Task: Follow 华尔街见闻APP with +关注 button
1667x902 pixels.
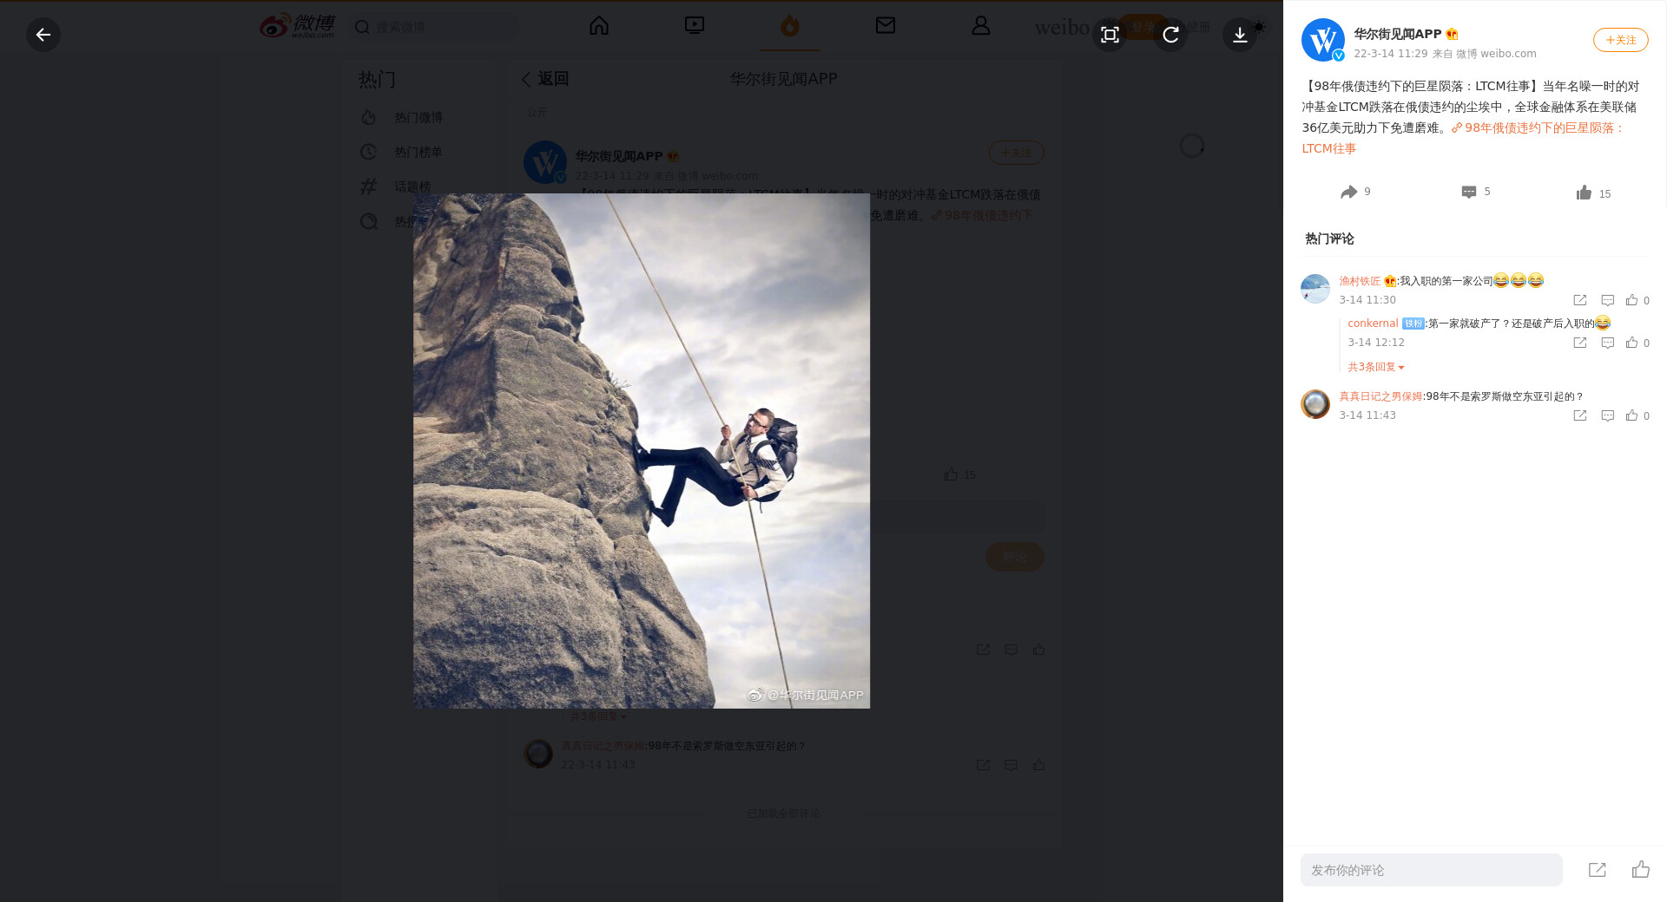Action: [1620, 40]
